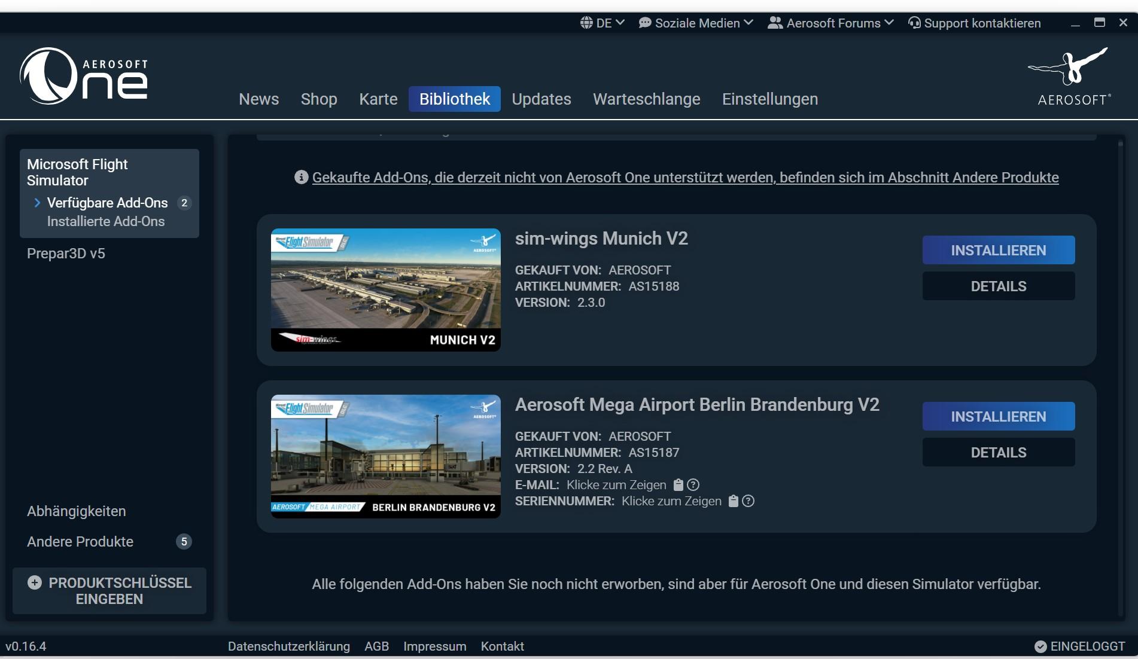
Task: Click the Aerosoft One logo
Action: pos(84,76)
